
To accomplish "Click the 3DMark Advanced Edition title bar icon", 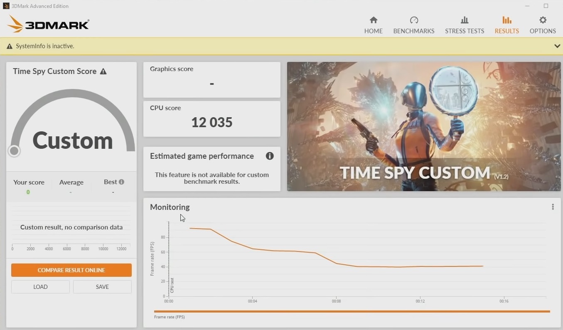I will tap(6, 6).
